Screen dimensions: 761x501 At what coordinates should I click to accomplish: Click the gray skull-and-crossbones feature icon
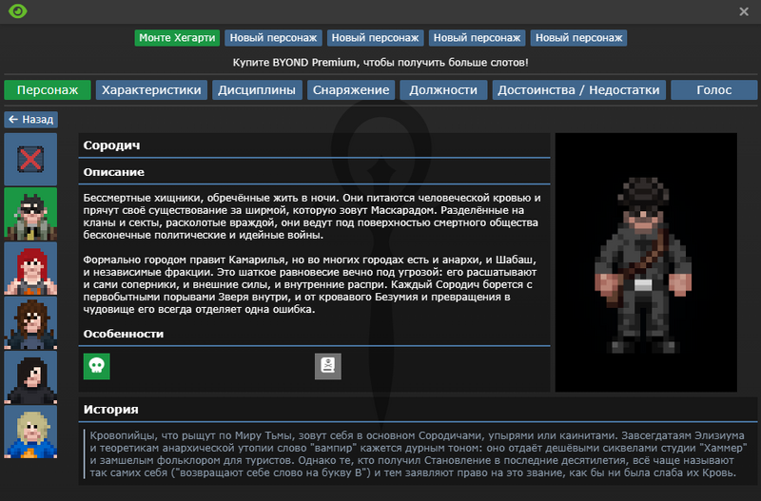coord(328,366)
